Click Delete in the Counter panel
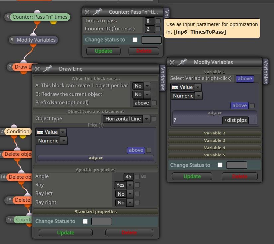Viewport: 274px width, 244px height. [x=144, y=51]
